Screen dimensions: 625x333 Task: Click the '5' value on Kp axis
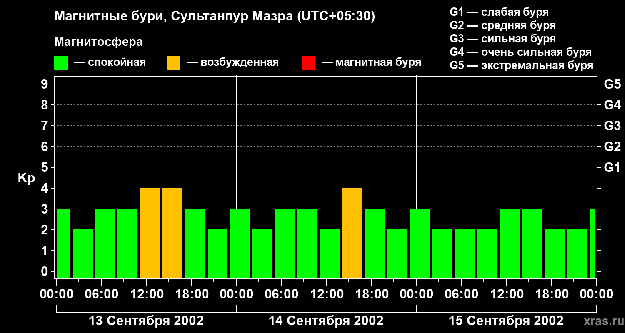tap(45, 167)
